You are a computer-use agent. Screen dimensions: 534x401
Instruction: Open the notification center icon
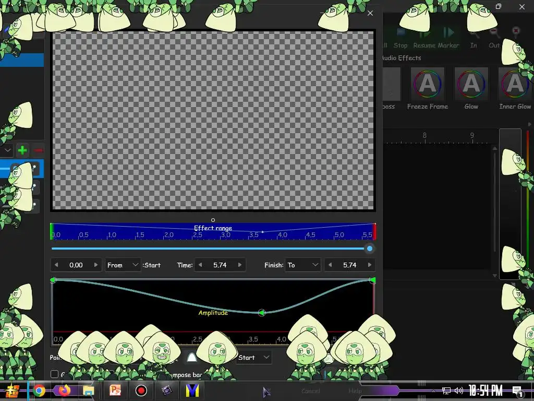click(518, 391)
